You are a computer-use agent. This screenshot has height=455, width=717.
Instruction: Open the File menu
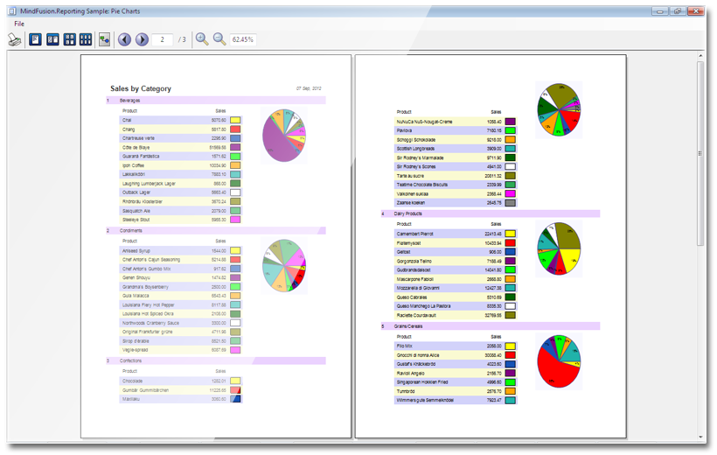18,23
